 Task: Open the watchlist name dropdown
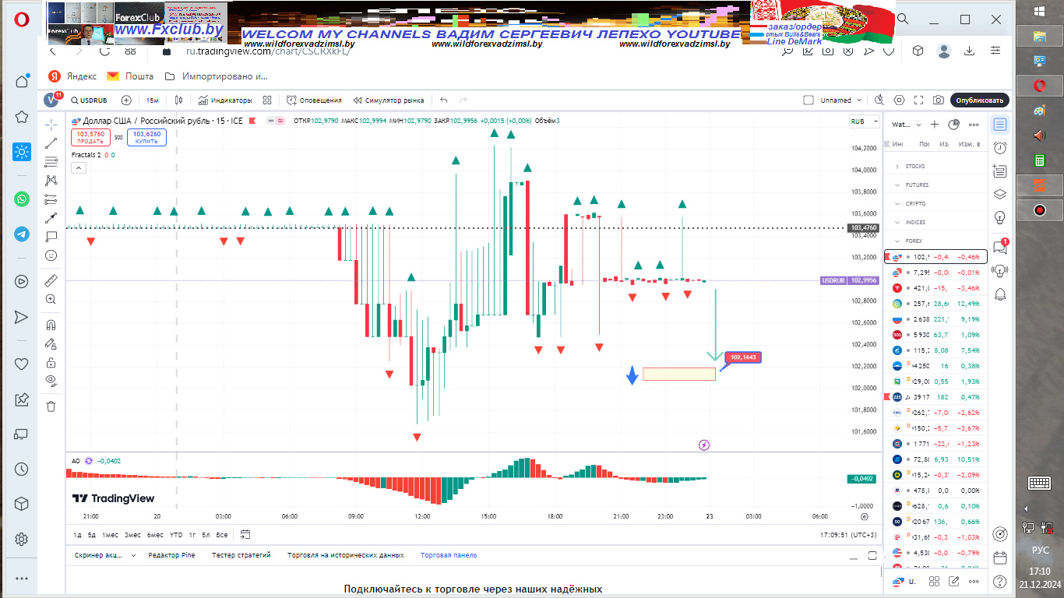(x=906, y=125)
